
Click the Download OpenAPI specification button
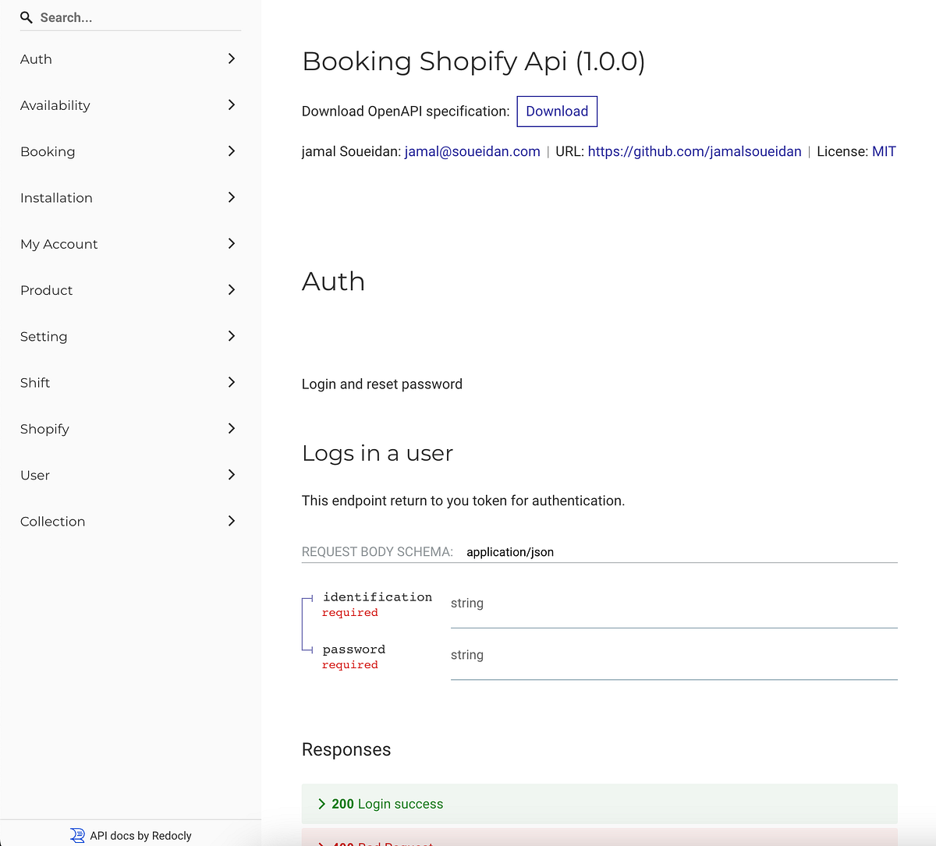556,111
